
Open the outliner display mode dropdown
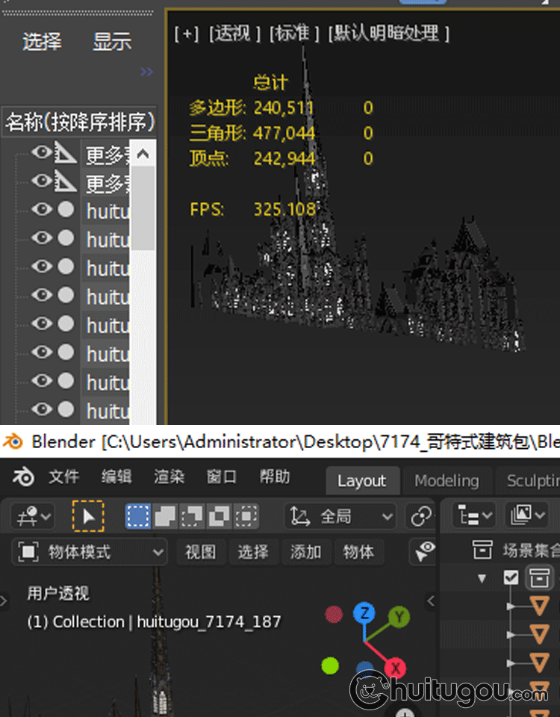526,515
